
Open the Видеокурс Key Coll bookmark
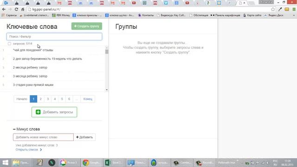(171, 15)
